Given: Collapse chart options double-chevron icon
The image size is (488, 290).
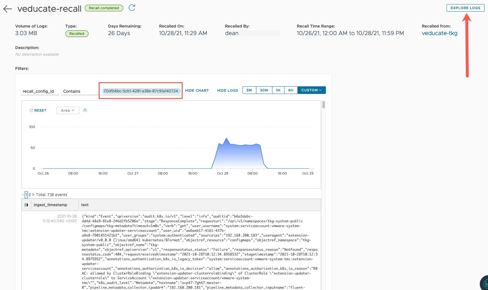Looking at the screenshot, I should click(x=85, y=110).
